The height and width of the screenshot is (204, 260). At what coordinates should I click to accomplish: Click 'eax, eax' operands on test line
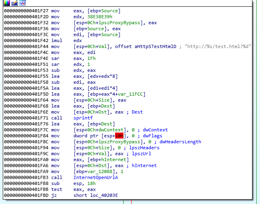[85, 189]
